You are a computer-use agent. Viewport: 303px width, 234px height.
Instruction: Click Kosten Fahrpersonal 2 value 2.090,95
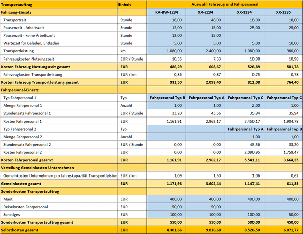point(244,152)
